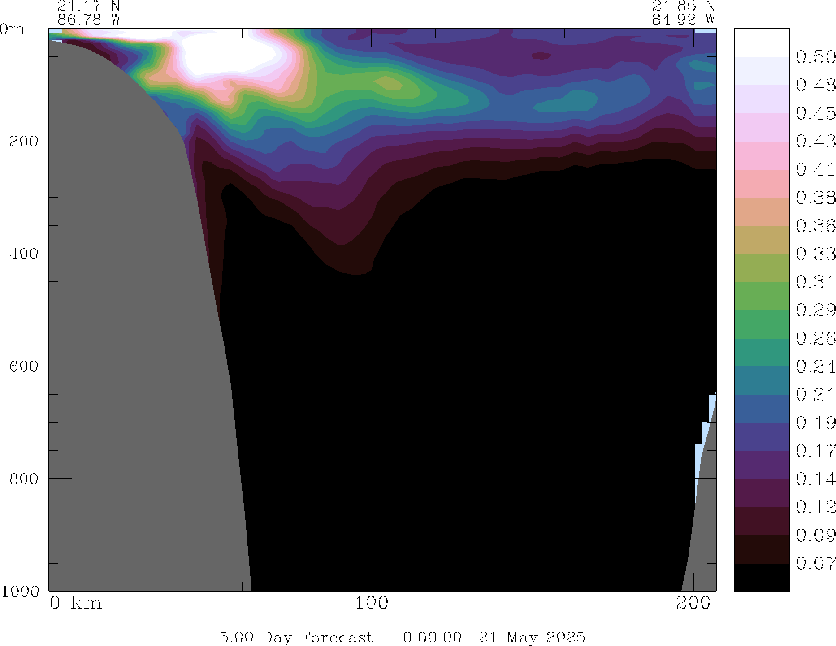Click the 0.07 colorbar value label

pos(815,564)
